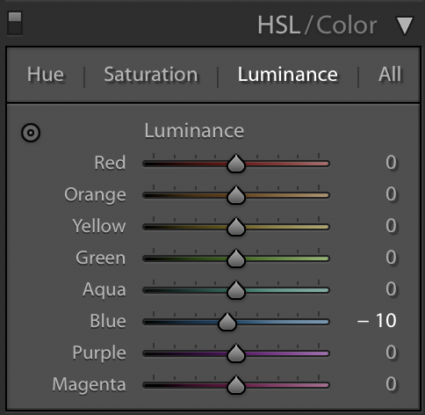Click the Purple luminance value field
The image size is (425, 415).
[x=391, y=353]
